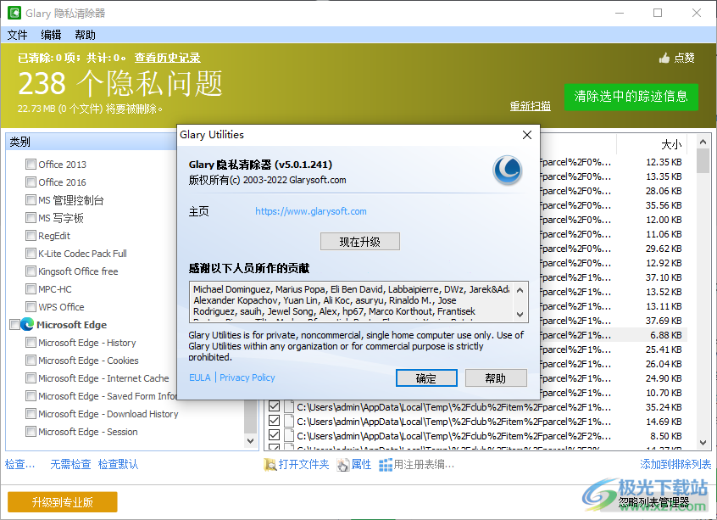Click the Microsoft Edge browser icon
Viewport: 717px width, 520px height.
(27, 325)
